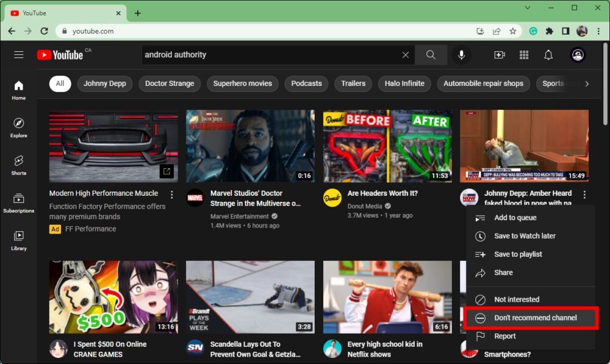Click the notifications bell icon
Screen dimensions: 610x364
pos(548,54)
